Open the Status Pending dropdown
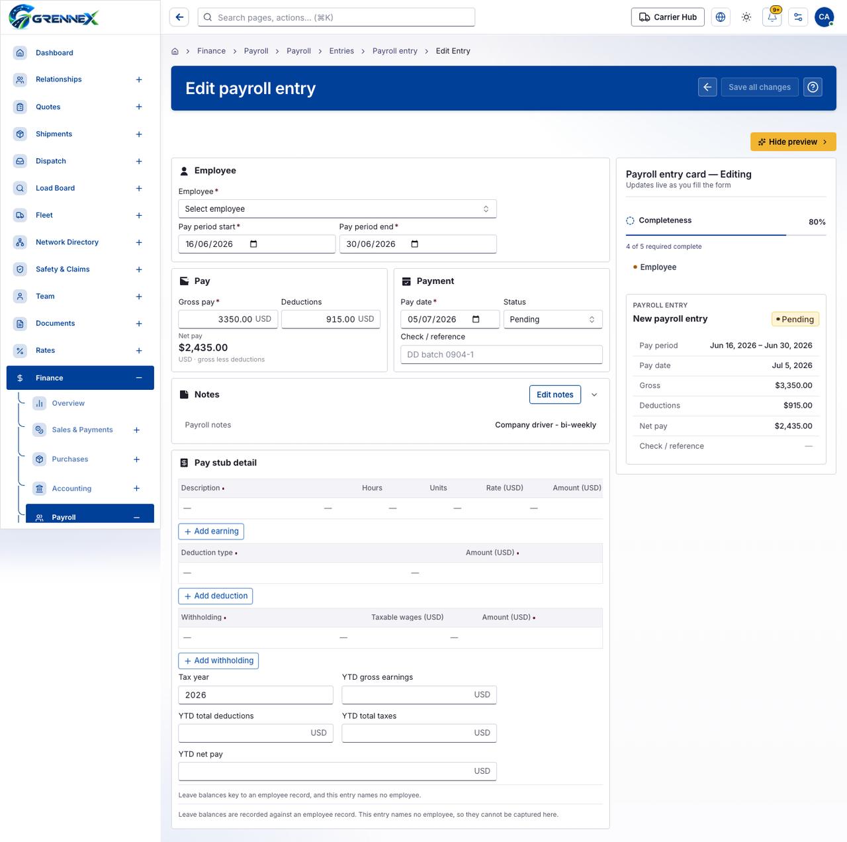The height and width of the screenshot is (842, 847). point(553,319)
